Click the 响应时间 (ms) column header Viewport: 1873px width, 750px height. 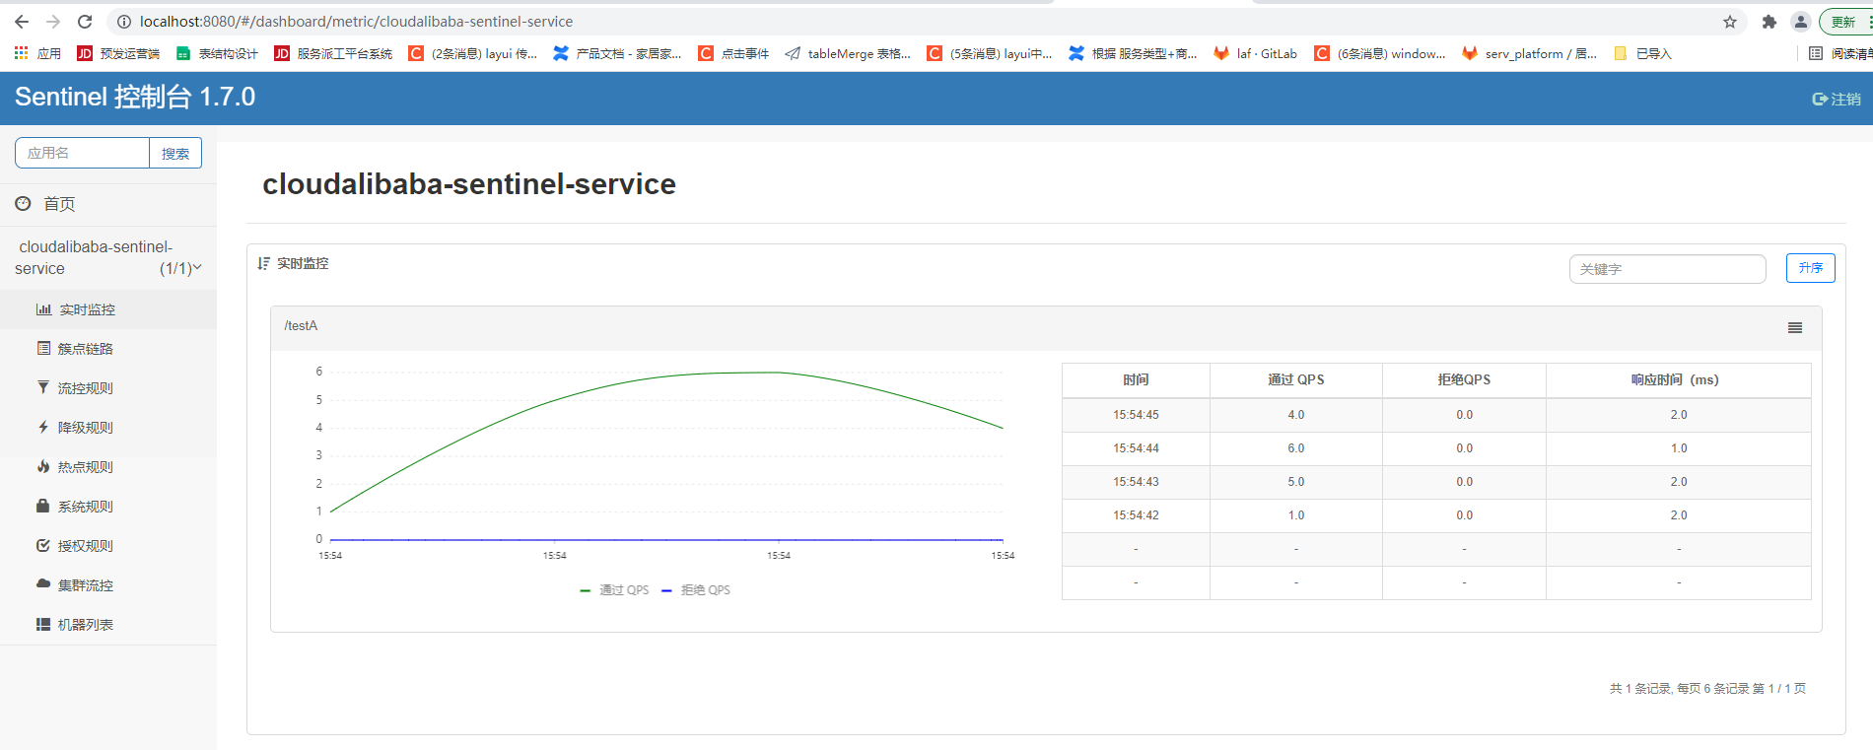tap(1678, 380)
